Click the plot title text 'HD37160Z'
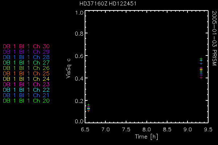This screenshot has height=145, width=218. (x=93, y=4)
